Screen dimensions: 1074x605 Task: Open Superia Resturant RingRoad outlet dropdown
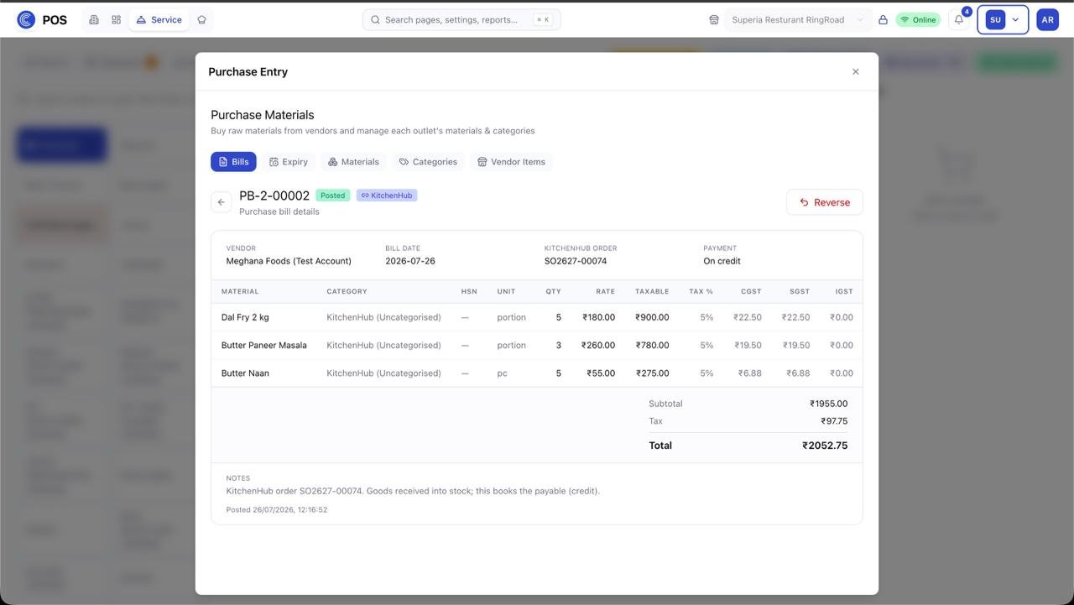[797, 19]
